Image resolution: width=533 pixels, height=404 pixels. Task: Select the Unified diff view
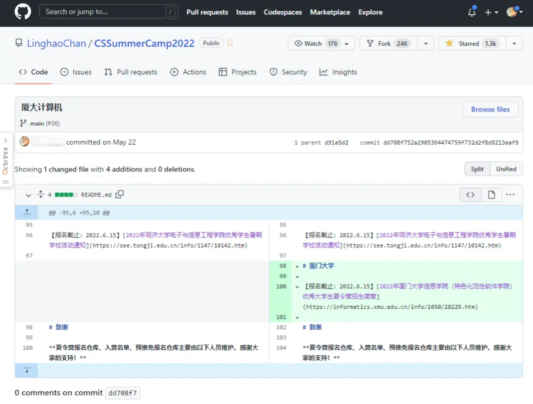tap(506, 169)
